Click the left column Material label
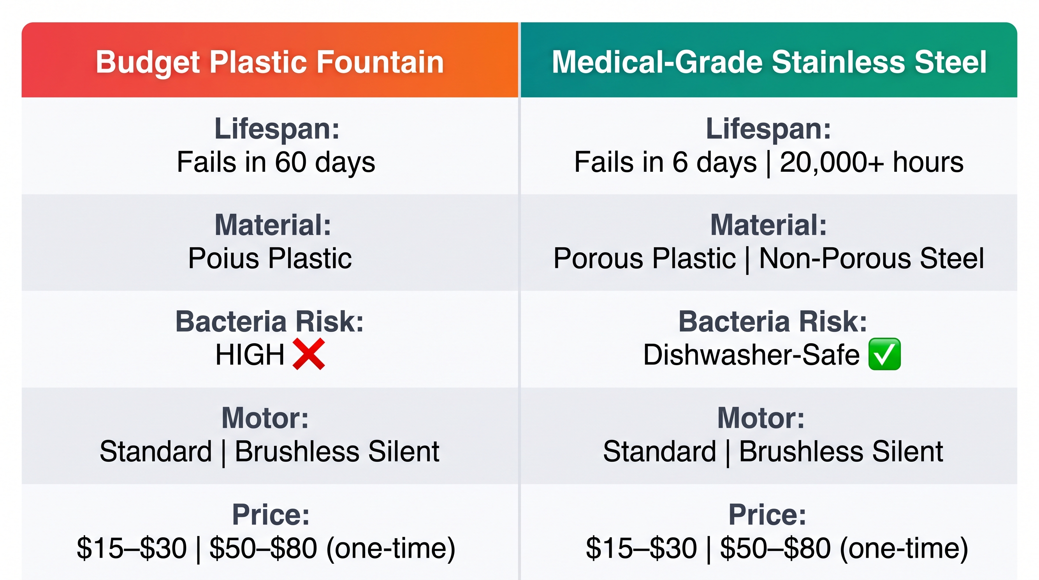This screenshot has width=1039, height=580. point(273,225)
